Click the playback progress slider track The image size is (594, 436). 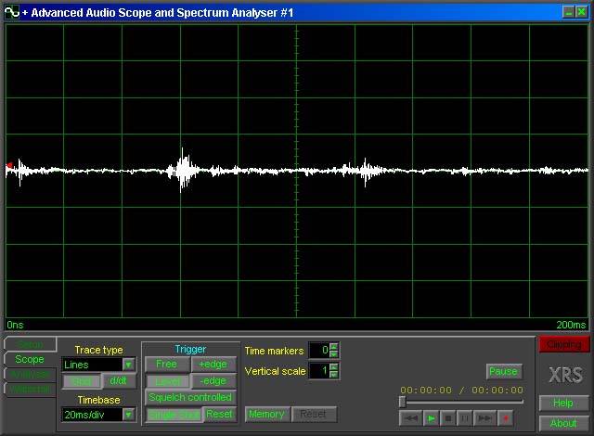pos(462,402)
